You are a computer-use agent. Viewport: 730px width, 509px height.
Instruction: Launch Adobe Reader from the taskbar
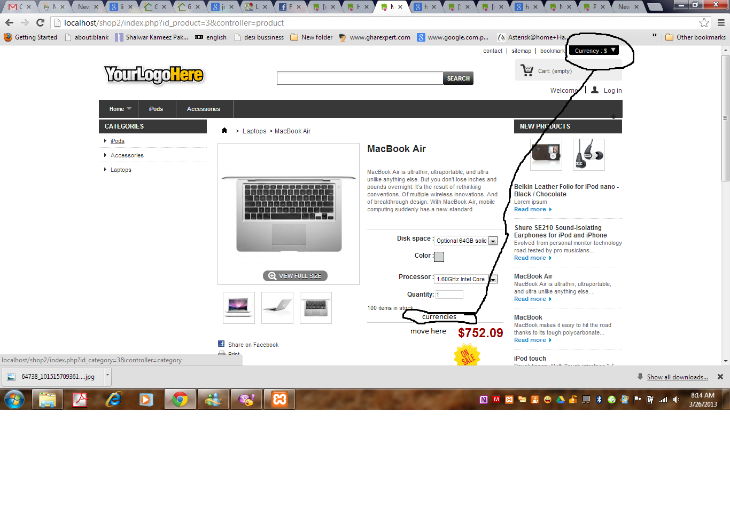80,399
